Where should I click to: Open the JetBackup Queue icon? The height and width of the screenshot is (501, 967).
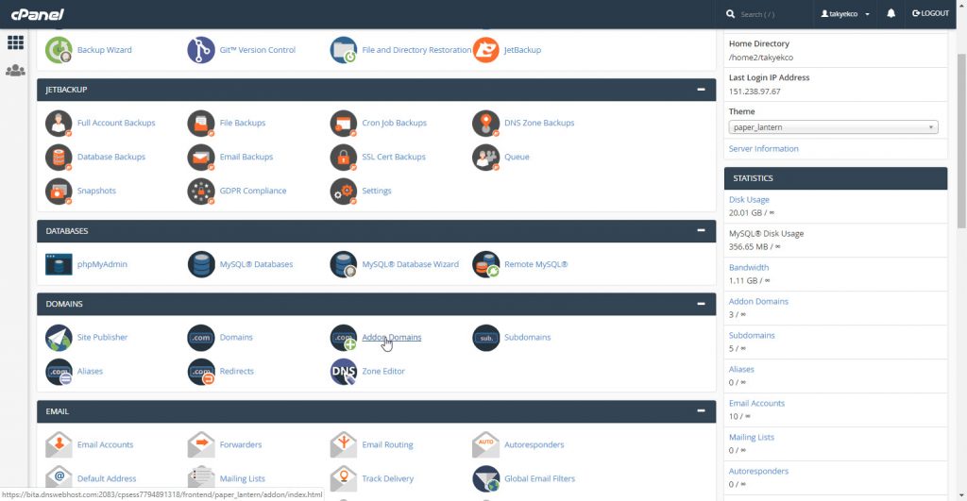pyautogui.click(x=486, y=158)
